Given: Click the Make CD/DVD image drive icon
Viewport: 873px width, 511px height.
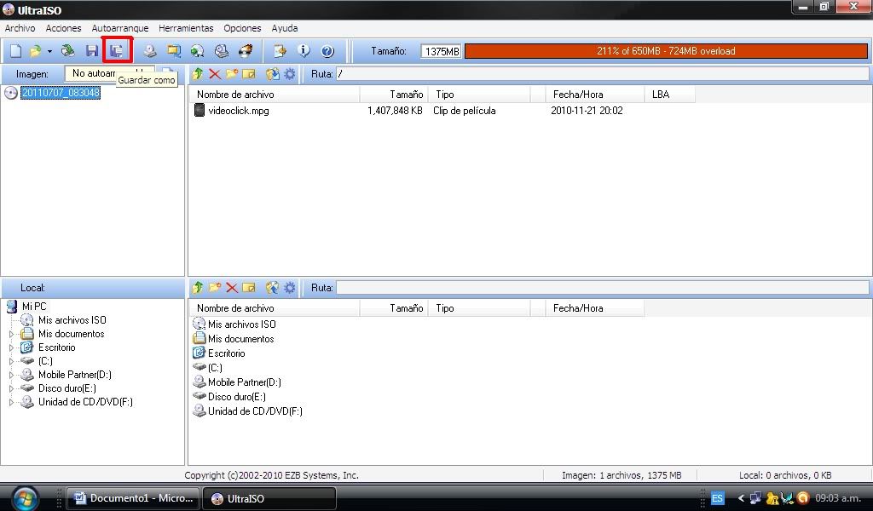Looking at the screenshot, I should [x=149, y=51].
